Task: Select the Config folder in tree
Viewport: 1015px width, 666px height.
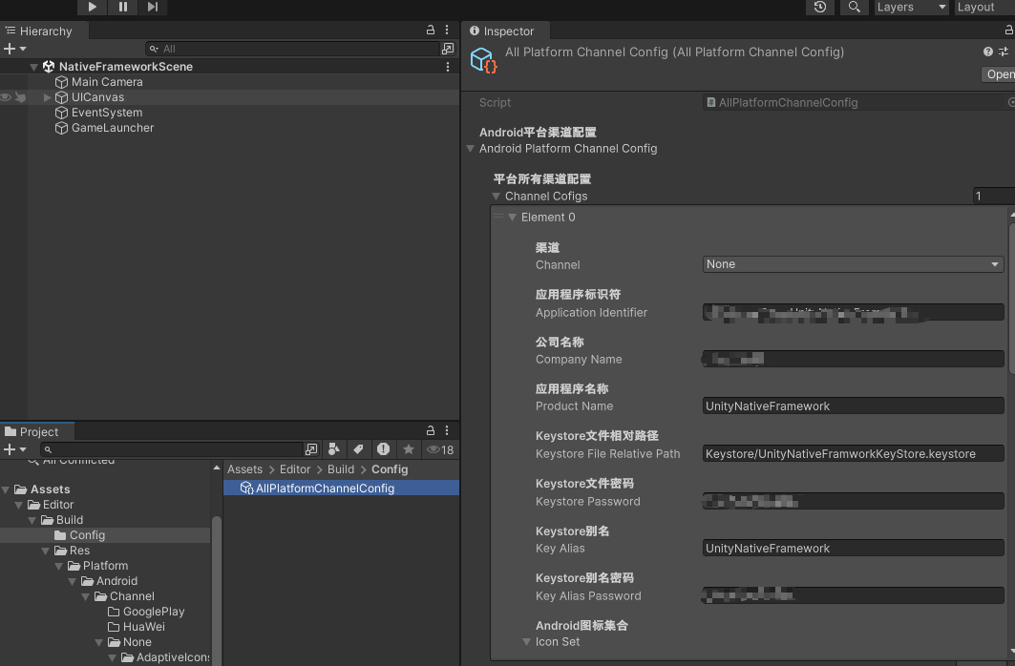Action: point(87,535)
